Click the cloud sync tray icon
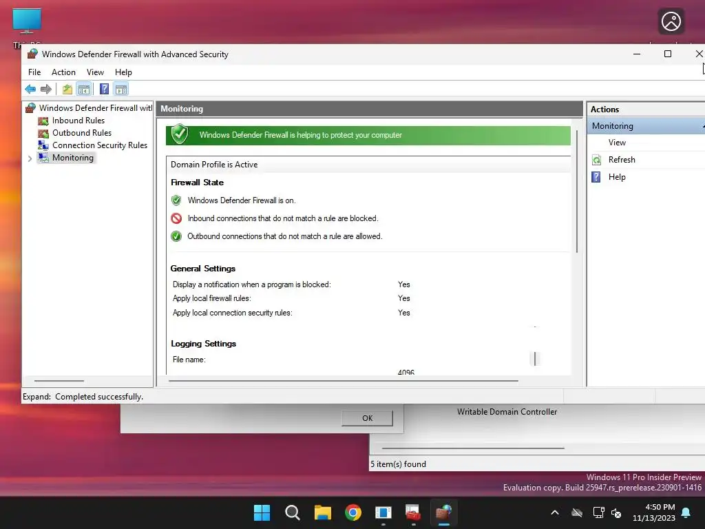705x529 pixels. [577, 512]
